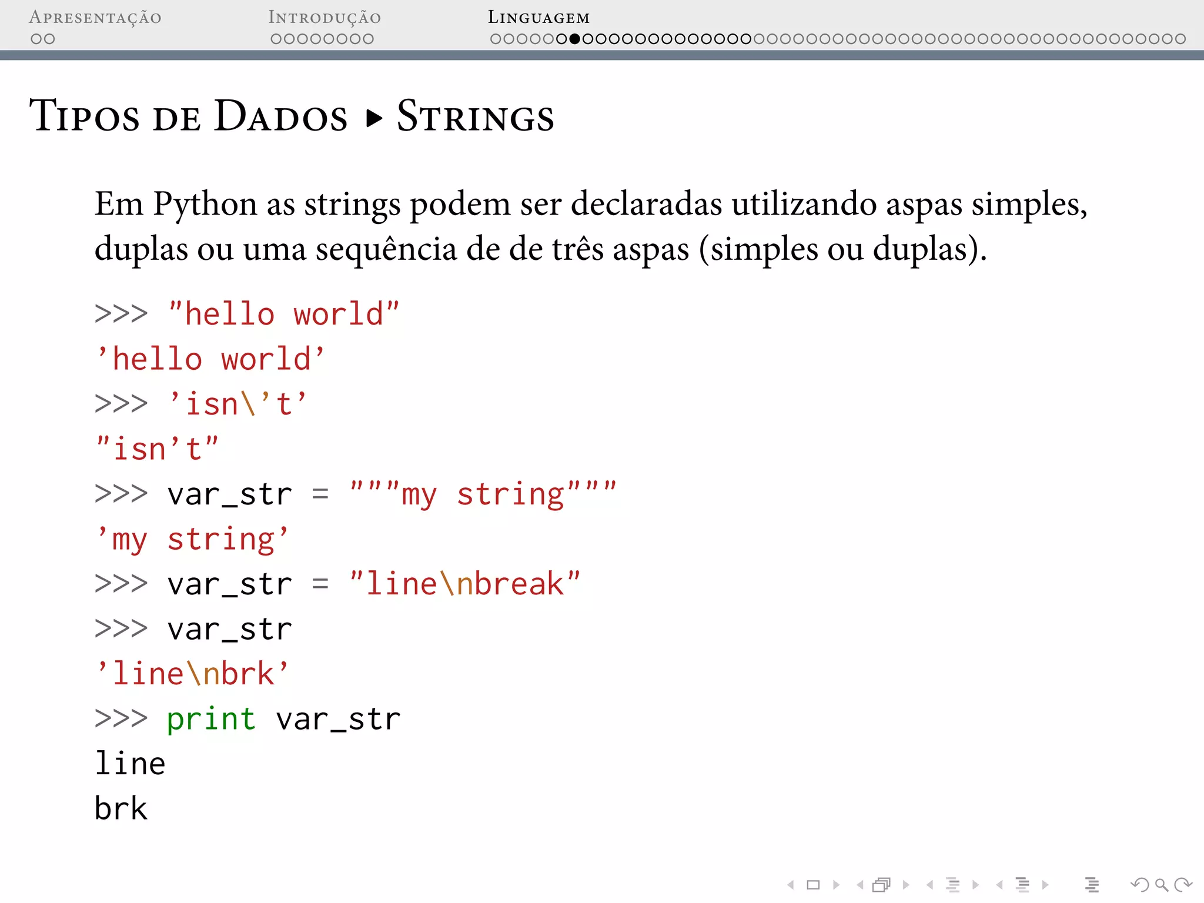Click the triple-quoted """my string""" code

click(x=483, y=494)
